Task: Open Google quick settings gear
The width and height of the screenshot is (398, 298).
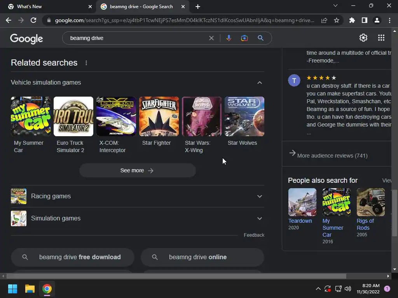Action: click(363, 38)
